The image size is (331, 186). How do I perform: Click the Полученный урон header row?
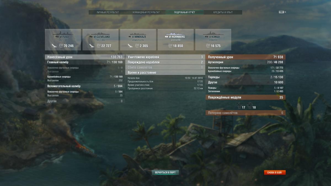(245, 57)
